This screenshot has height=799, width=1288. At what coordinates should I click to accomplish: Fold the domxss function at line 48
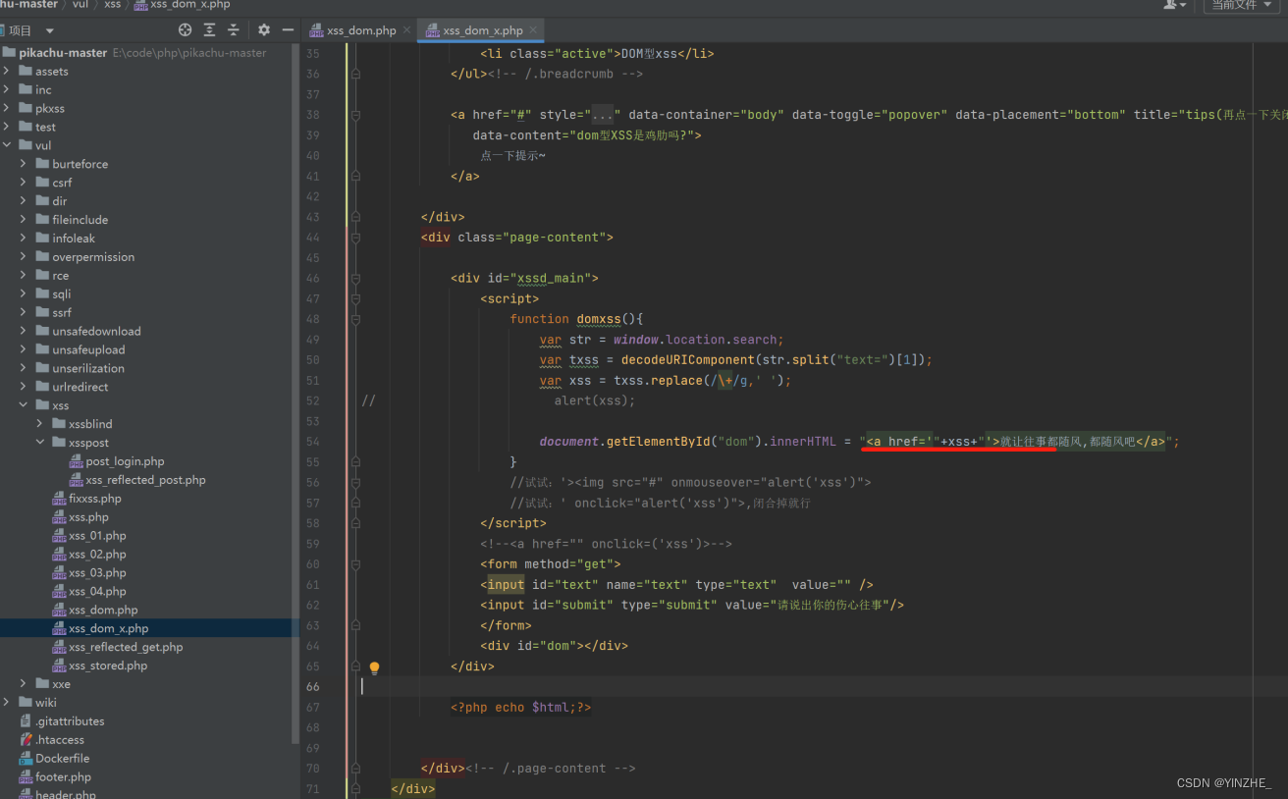355,319
